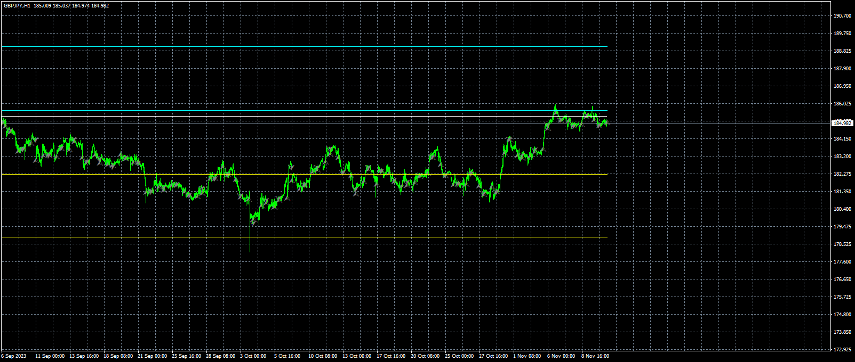Click the 13 Oct 00:00 time label
Screen dimensions: 855x362
[357, 356]
